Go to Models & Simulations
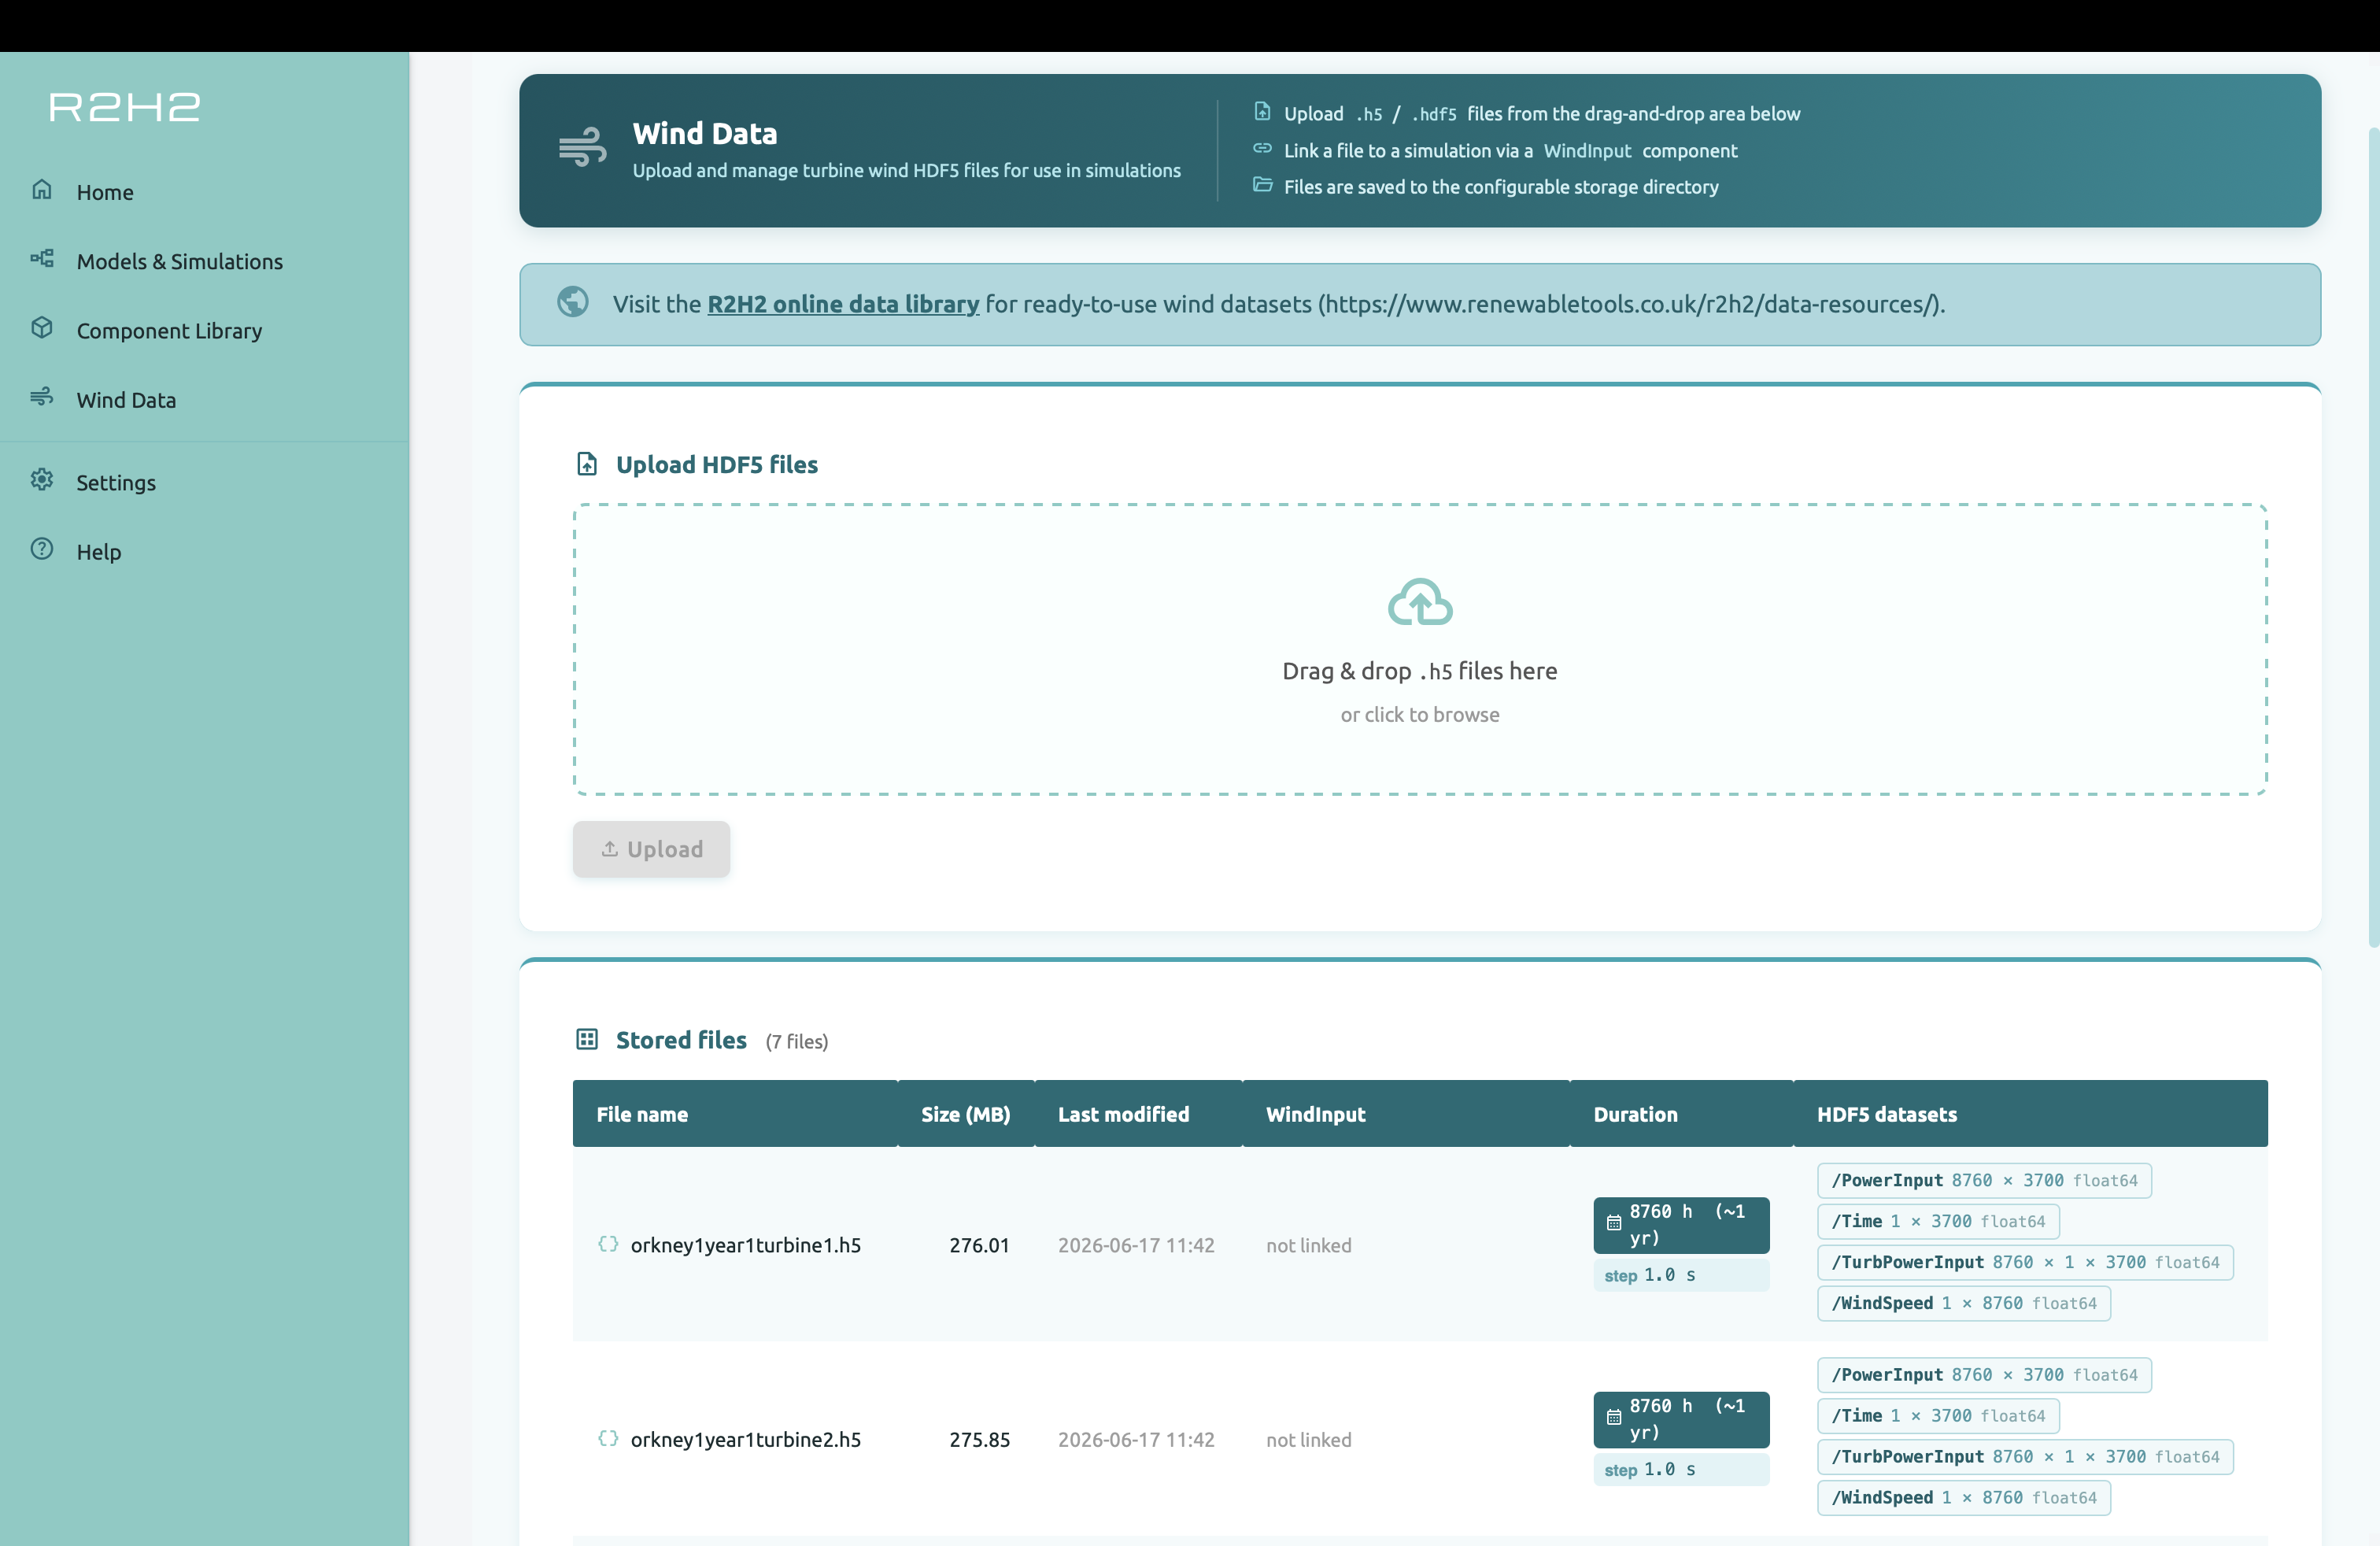 tap(180, 261)
